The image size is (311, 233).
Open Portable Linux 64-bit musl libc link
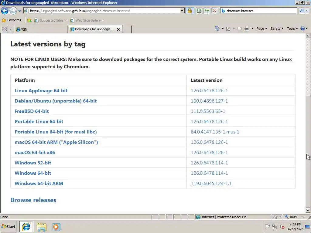[56, 132]
